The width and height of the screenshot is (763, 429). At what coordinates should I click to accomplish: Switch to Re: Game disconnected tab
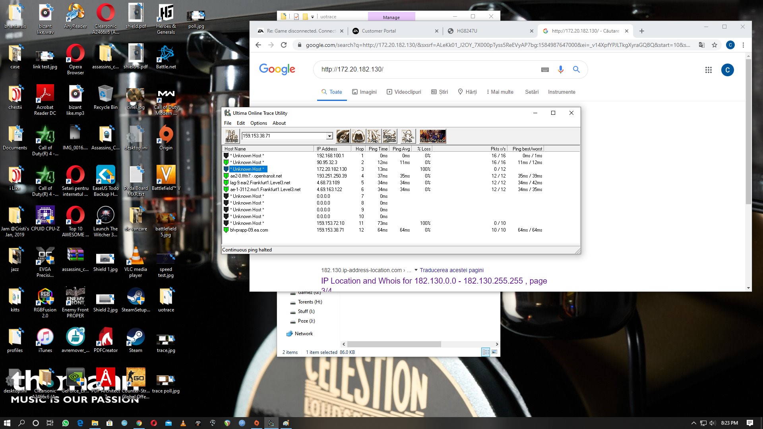(x=301, y=31)
